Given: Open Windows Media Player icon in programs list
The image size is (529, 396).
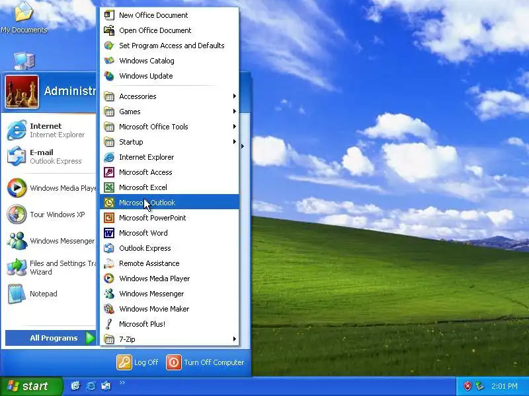Looking at the screenshot, I should click(x=109, y=279).
